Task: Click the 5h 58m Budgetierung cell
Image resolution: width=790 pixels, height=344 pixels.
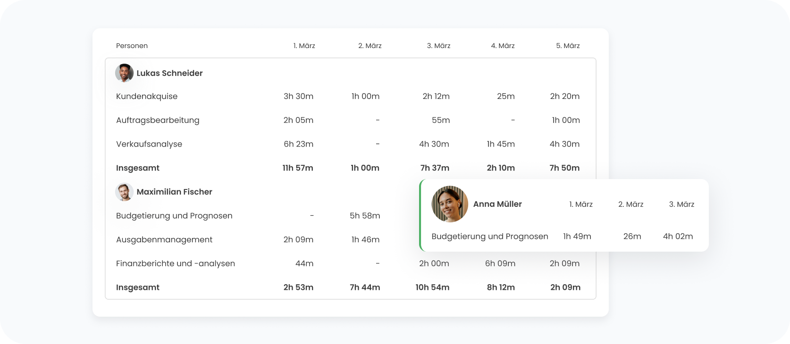Action: [364, 216]
